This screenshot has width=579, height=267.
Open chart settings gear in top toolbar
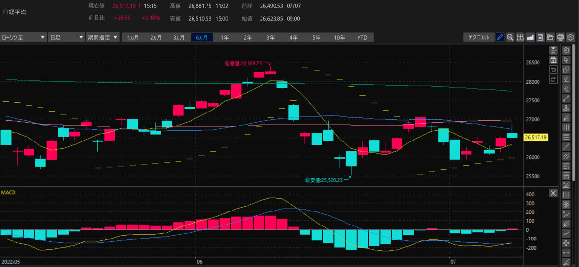(571, 37)
